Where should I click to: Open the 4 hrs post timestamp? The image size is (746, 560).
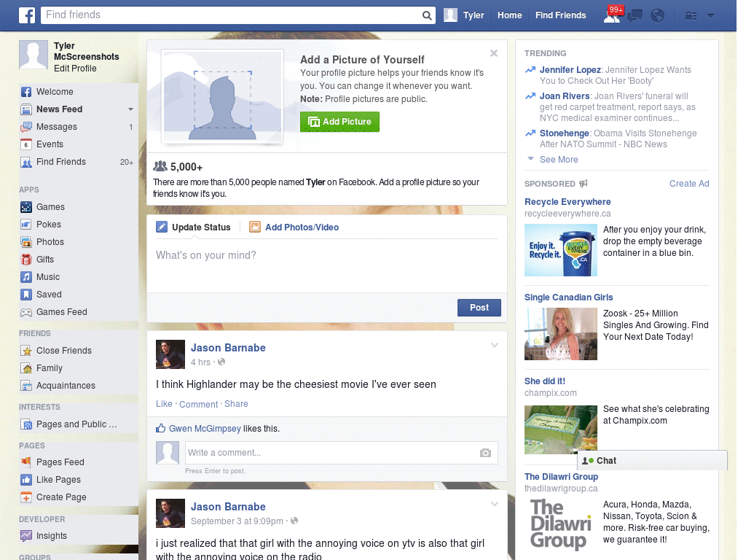pyautogui.click(x=200, y=362)
